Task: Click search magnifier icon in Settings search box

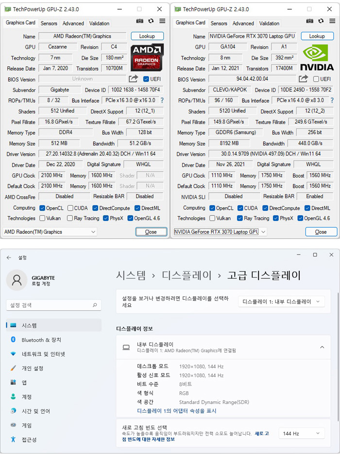Action: 95,305
